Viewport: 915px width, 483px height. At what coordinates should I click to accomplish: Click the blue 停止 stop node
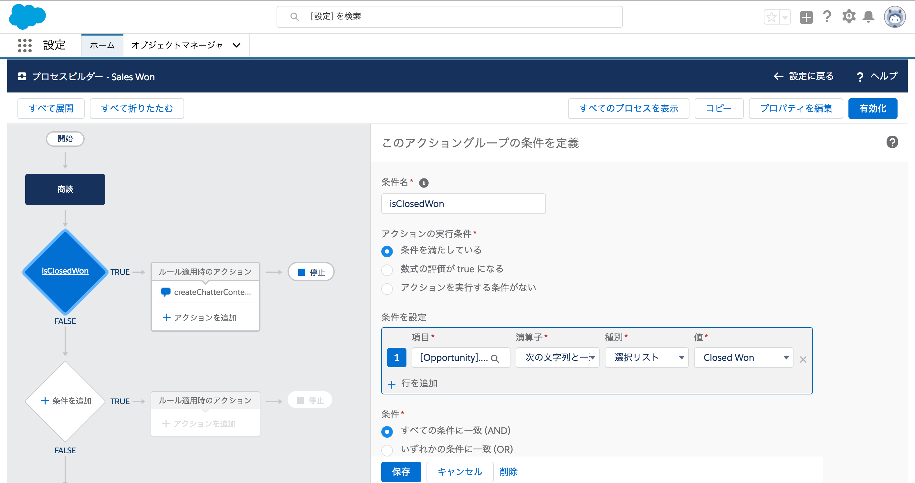[311, 272]
